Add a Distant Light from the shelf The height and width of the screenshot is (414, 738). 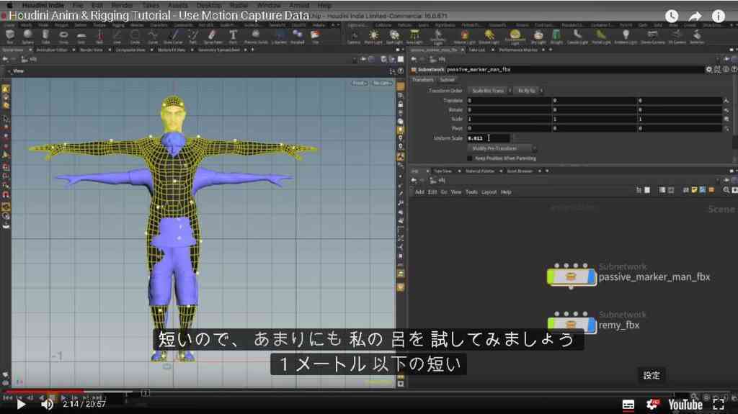tap(489, 37)
